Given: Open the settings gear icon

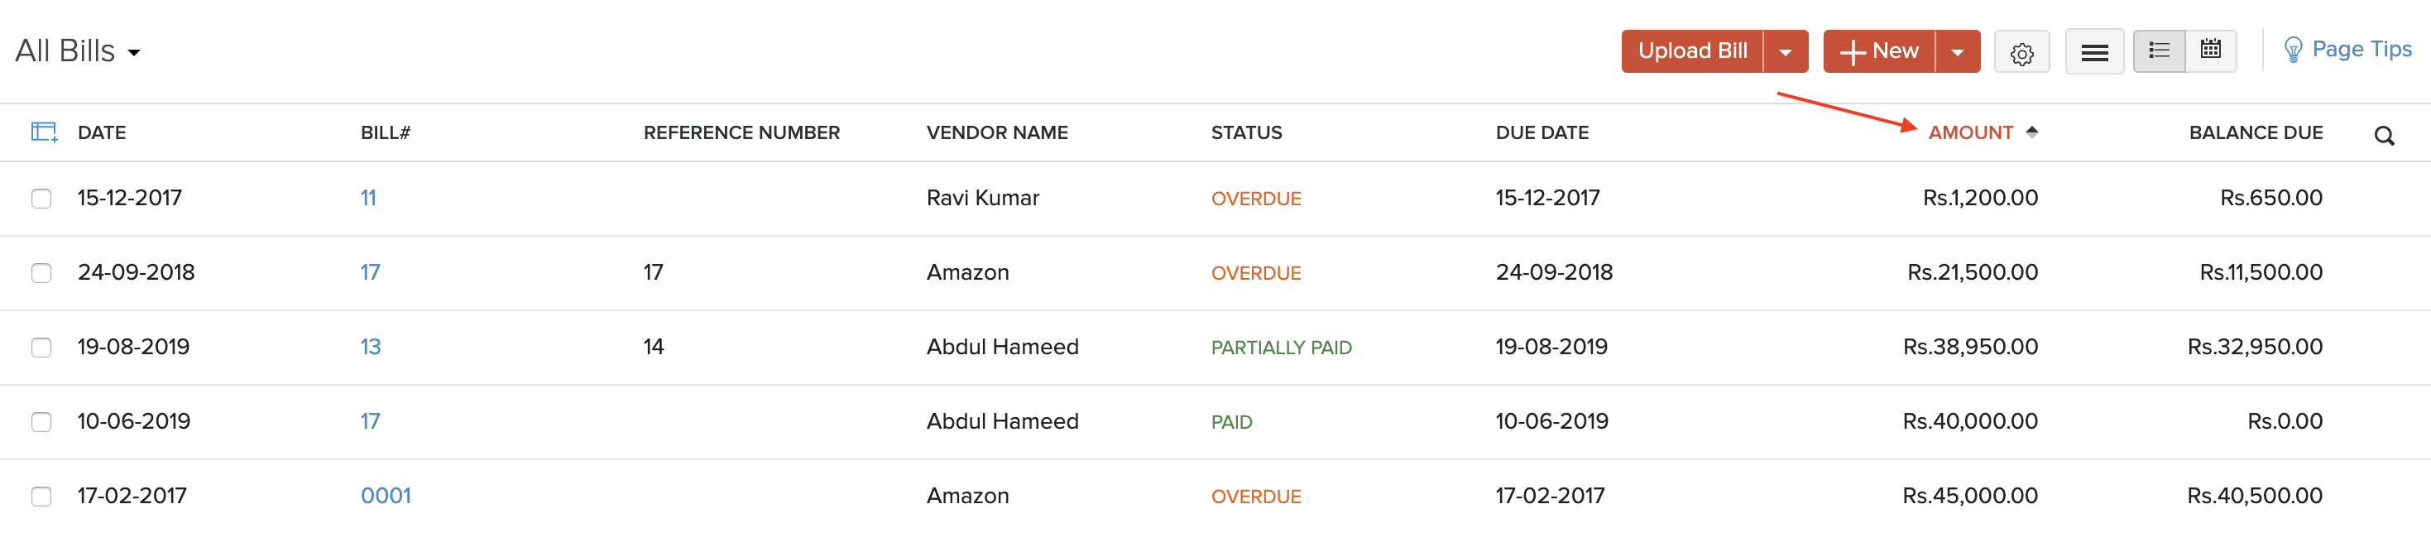Looking at the screenshot, I should pyautogui.click(x=2021, y=53).
